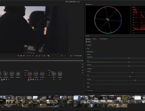
Task: Select the blue color shift swatch
Action: (35, 79)
